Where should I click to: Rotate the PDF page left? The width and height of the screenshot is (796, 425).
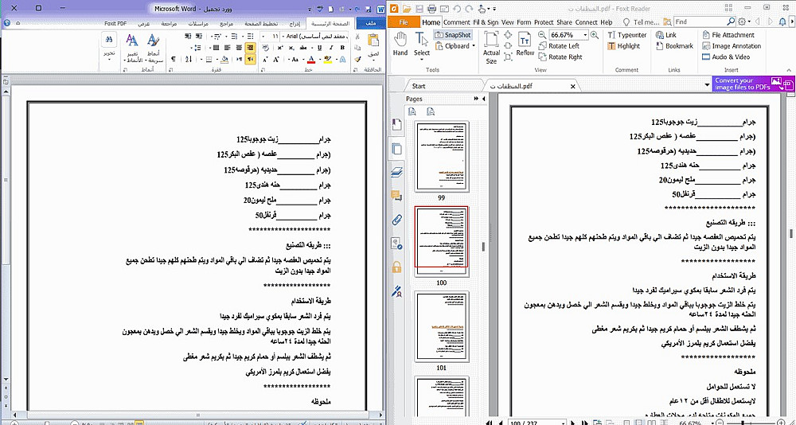click(559, 46)
